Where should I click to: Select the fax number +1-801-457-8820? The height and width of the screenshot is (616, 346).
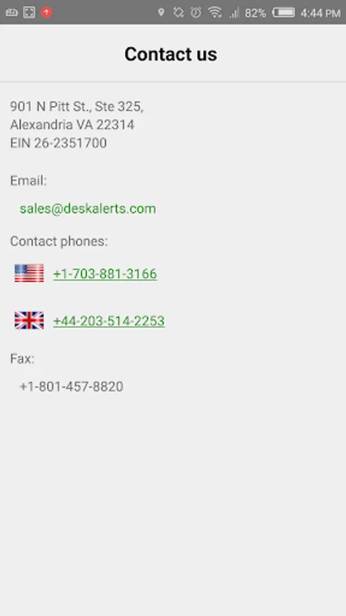[x=71, y=387]
